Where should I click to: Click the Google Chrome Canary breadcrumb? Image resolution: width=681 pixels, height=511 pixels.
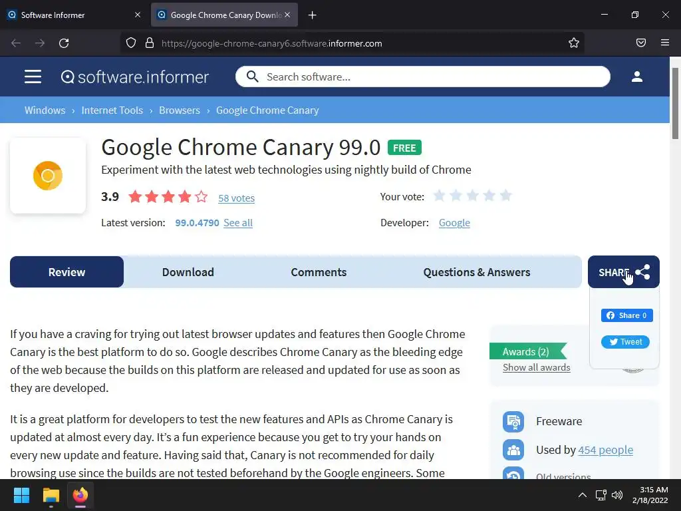pyautogui.click(x=267, y=110)
